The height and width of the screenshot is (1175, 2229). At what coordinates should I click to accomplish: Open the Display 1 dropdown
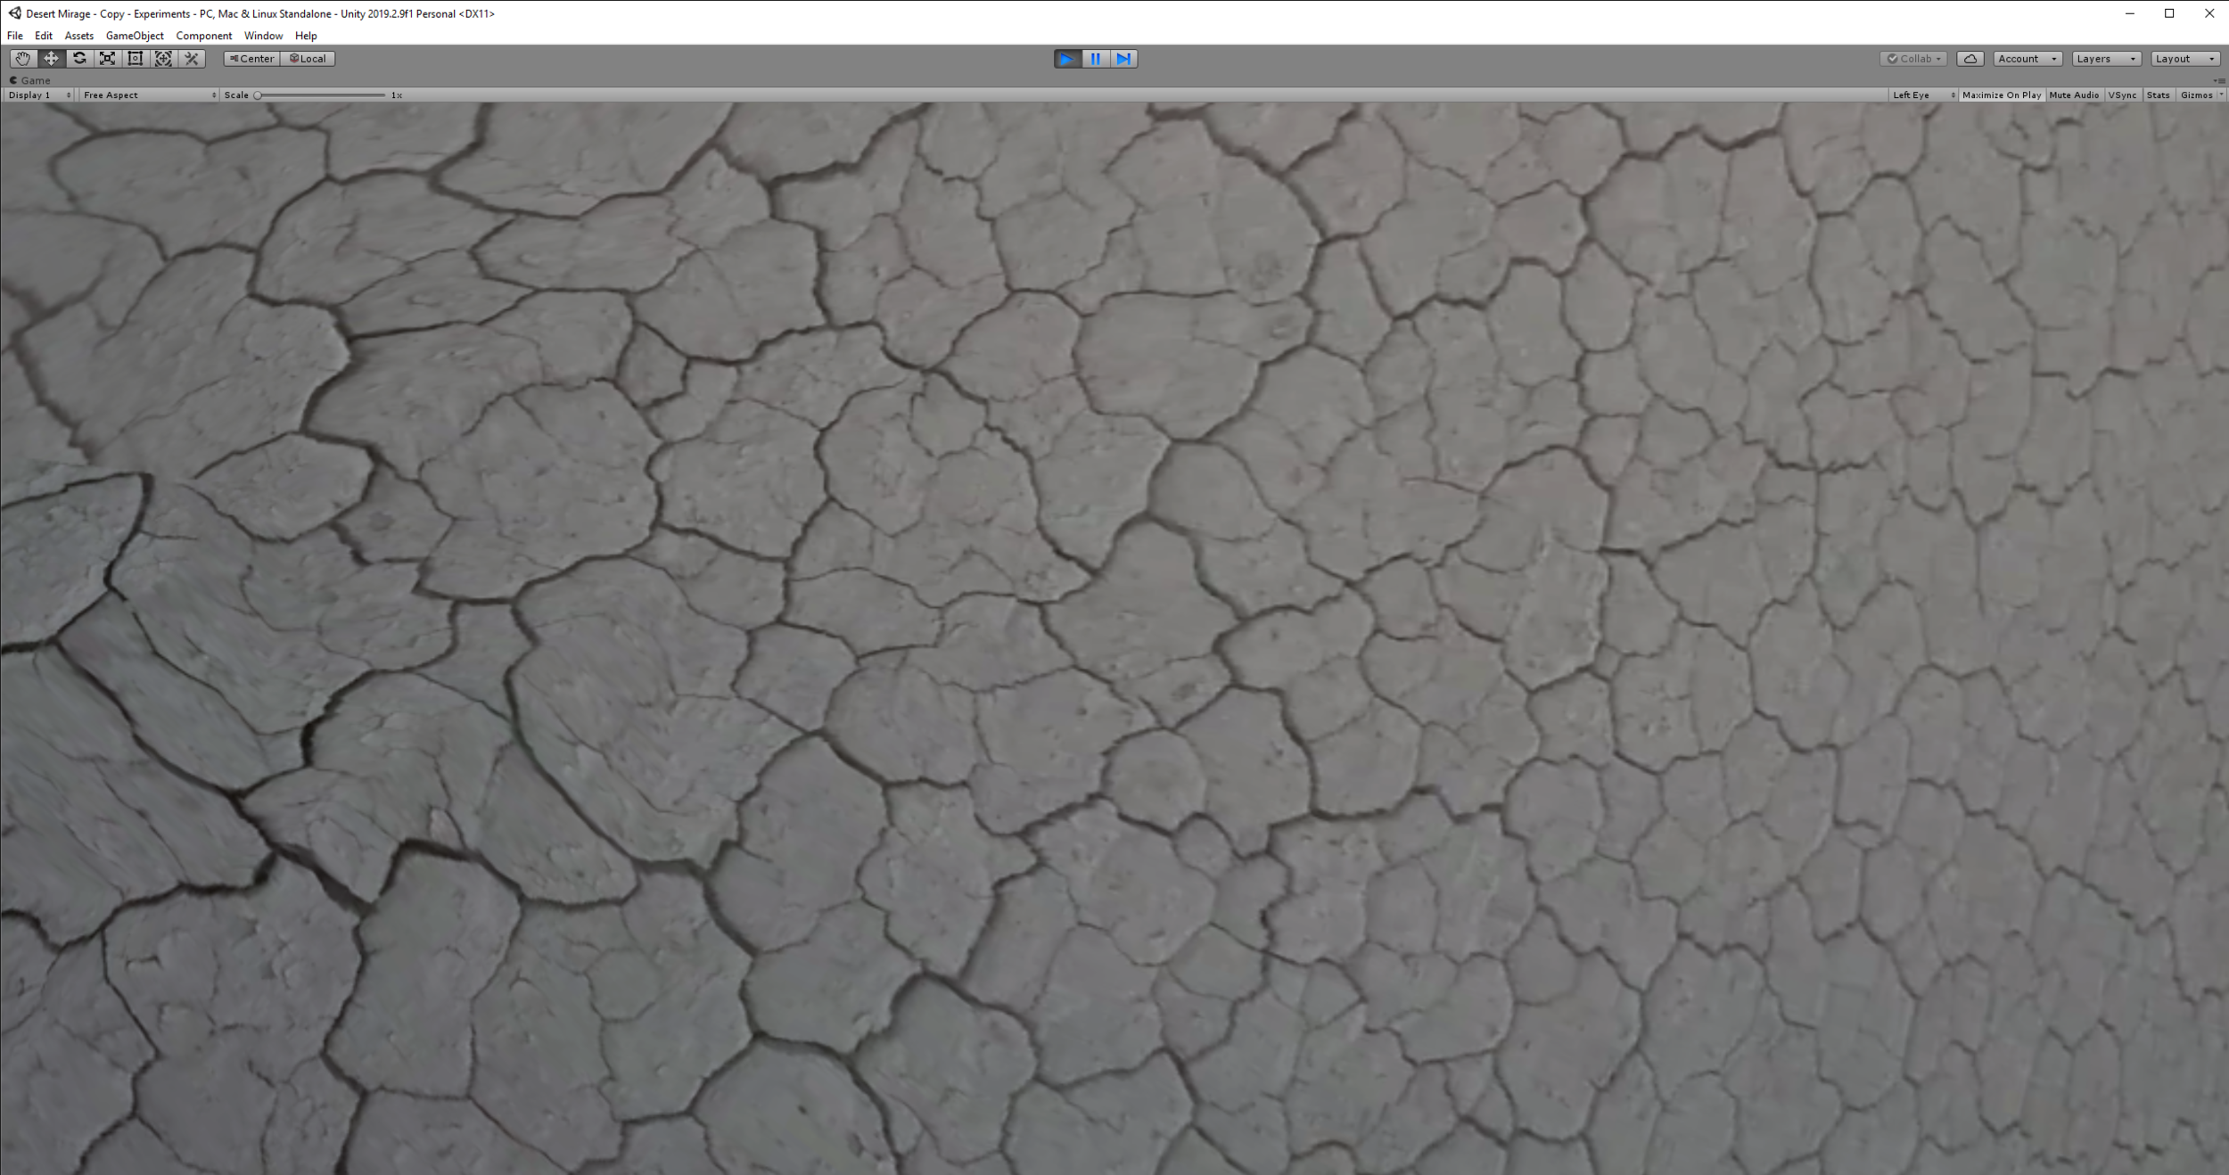[39, 95]
